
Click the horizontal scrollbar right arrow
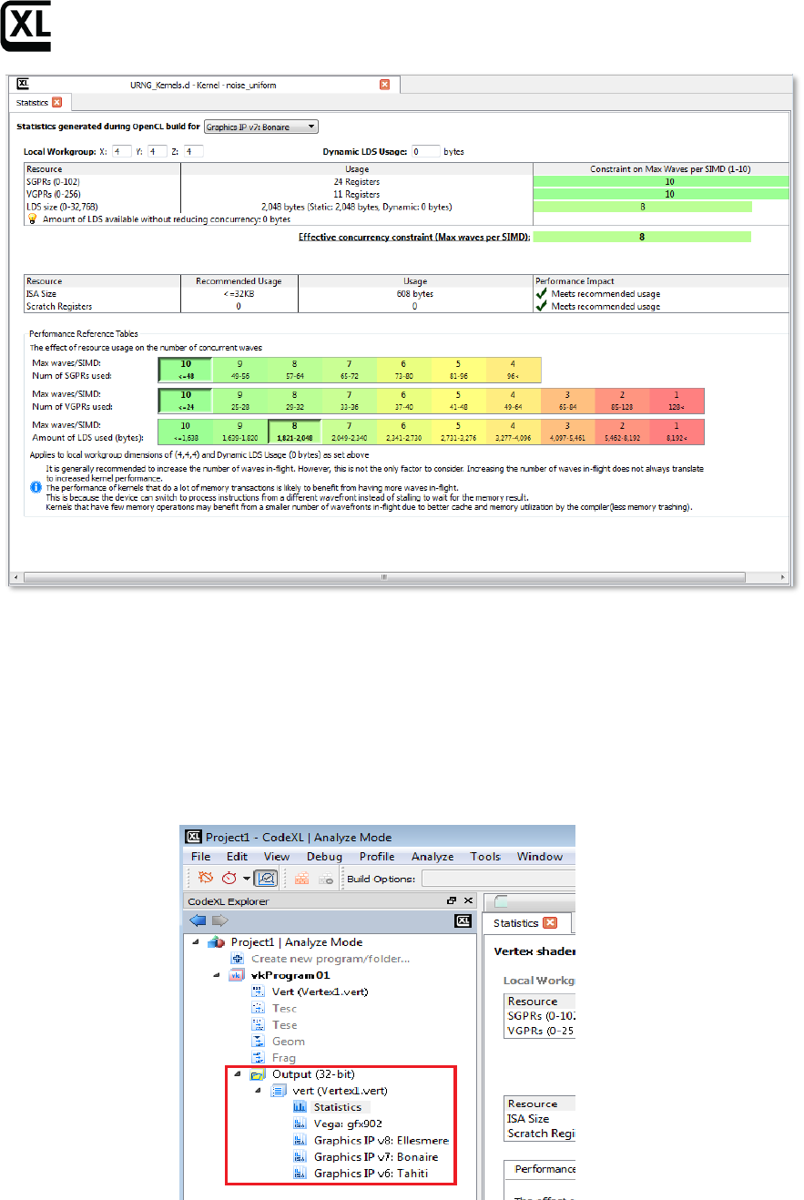(783, 577)
